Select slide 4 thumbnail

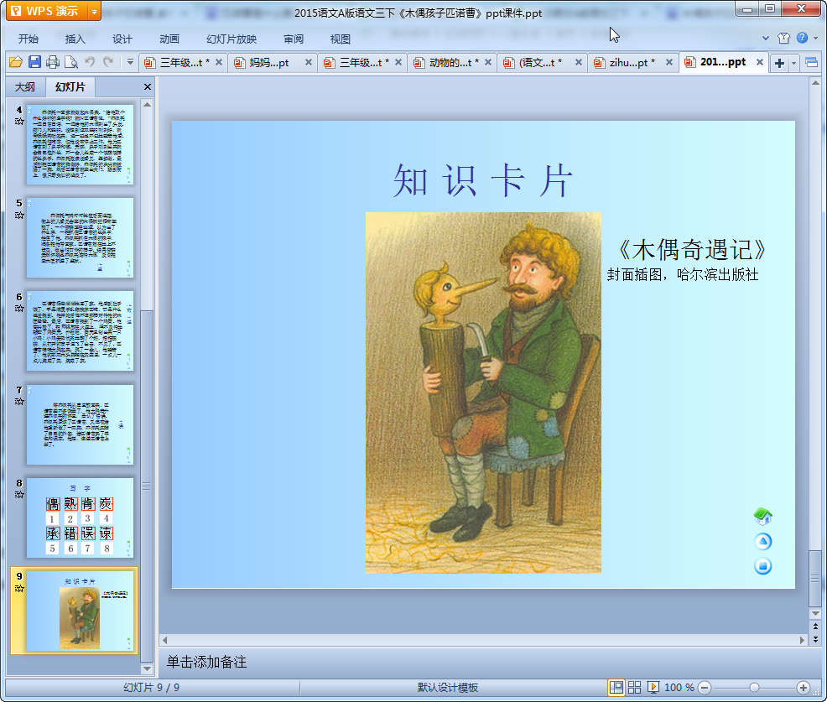coord(81,144)
